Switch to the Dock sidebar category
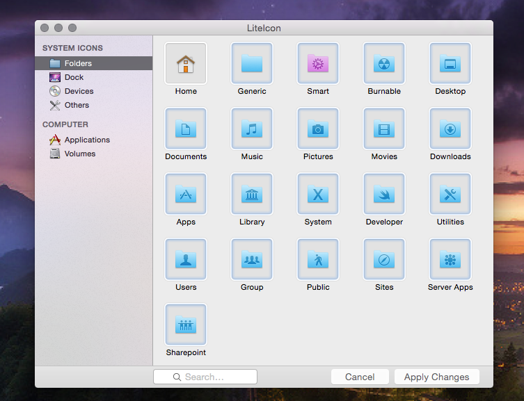524x401 pixels. (93, 77)
